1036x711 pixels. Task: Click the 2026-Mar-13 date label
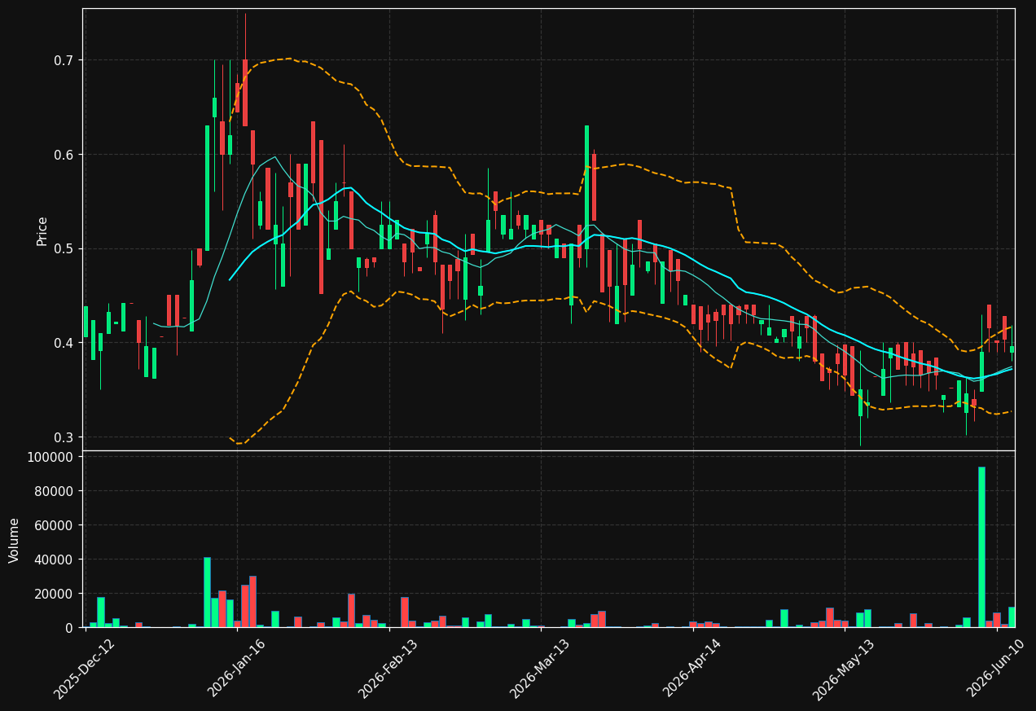pos(540,669)
